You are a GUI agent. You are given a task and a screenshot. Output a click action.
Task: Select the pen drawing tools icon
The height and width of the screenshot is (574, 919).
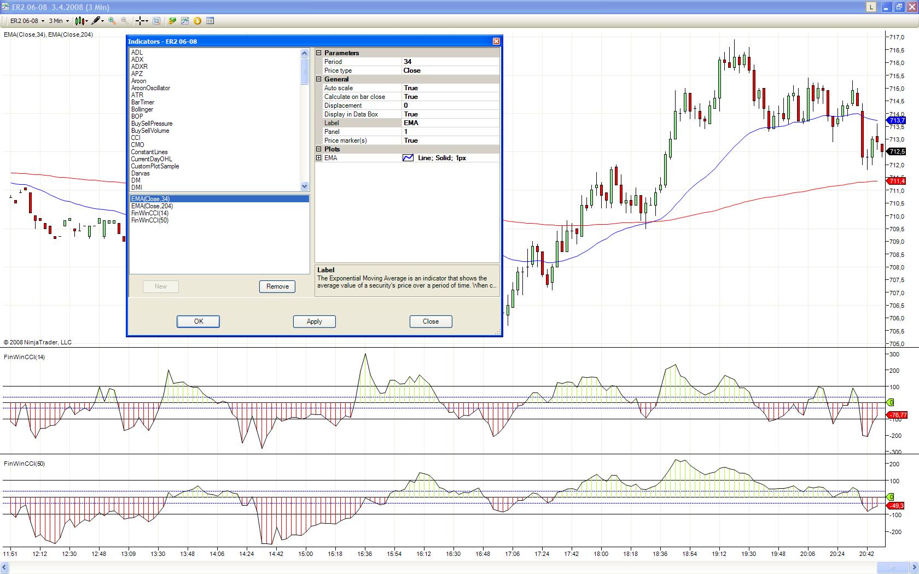(x=96, y=21)
